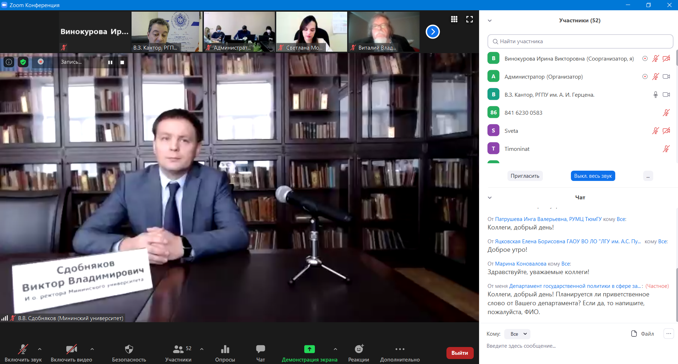Open the recipient dropdown Все

tap(518, 334)
